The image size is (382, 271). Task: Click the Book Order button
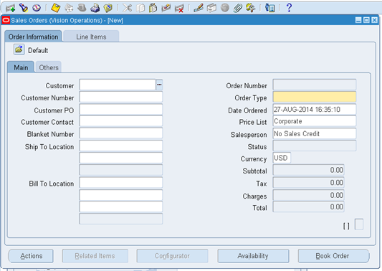pos(333,256)
